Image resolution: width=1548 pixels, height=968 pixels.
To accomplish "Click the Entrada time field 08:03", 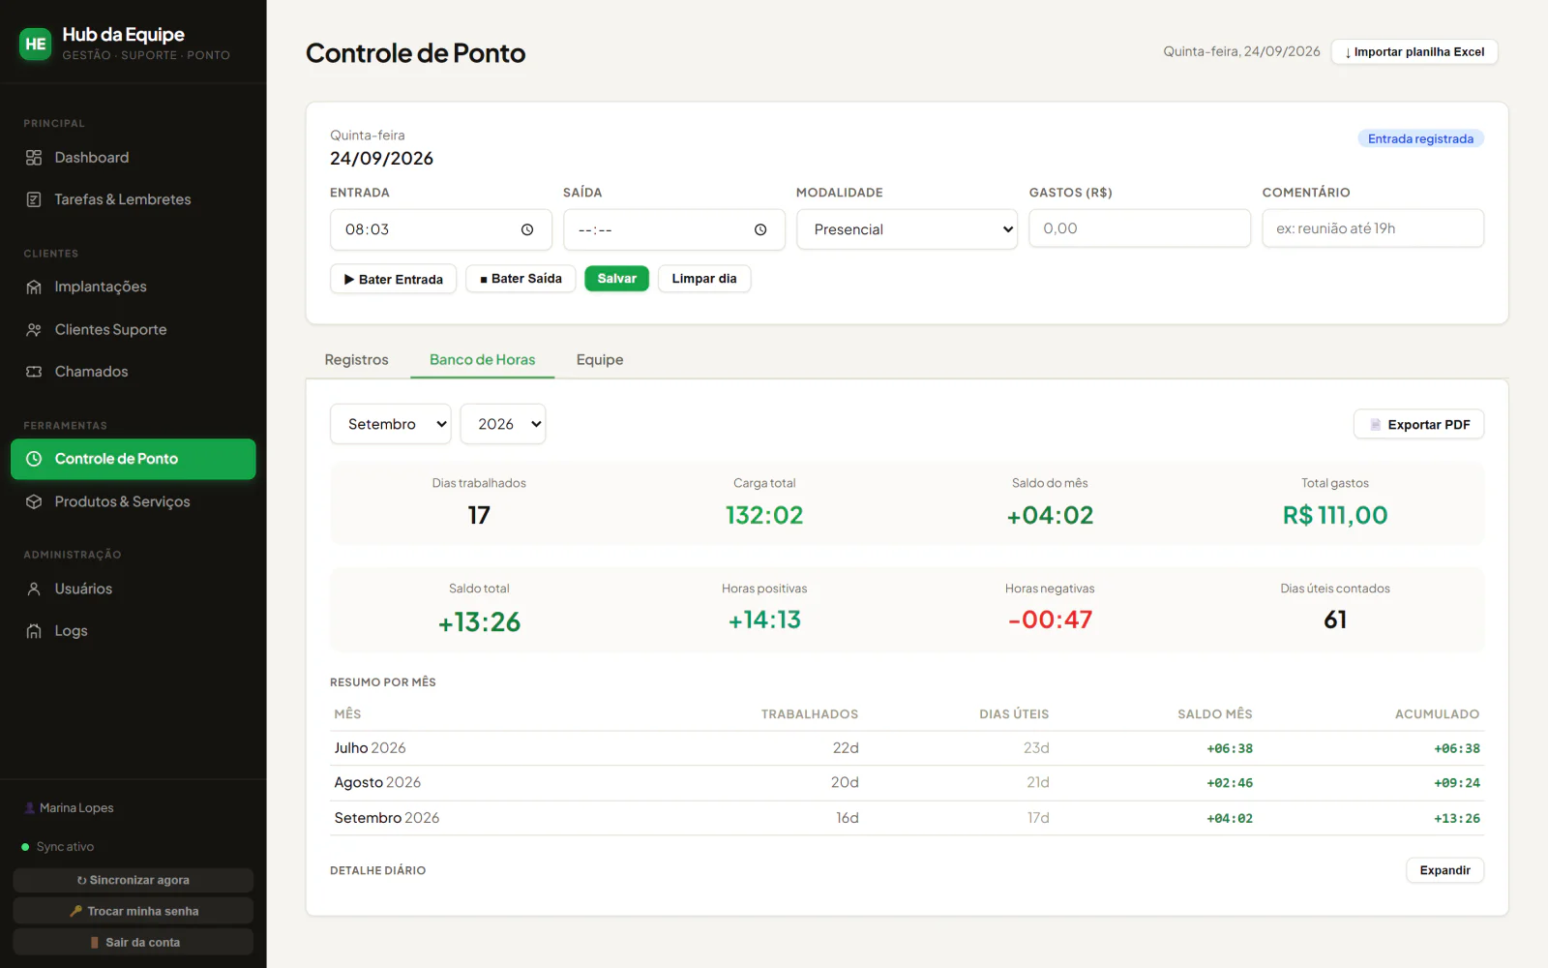I will pos(441,229).
